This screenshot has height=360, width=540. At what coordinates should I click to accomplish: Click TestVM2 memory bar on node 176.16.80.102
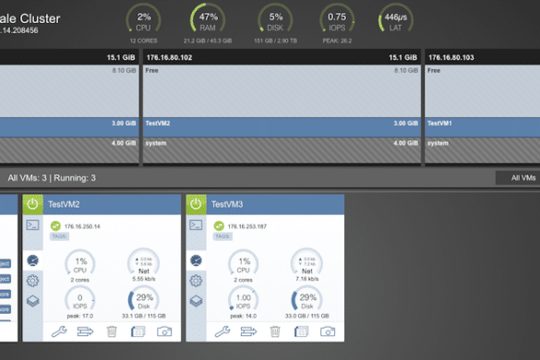pos(282,127)
